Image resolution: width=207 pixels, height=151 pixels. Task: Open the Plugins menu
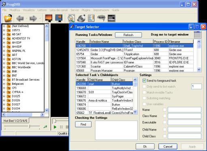86,10
